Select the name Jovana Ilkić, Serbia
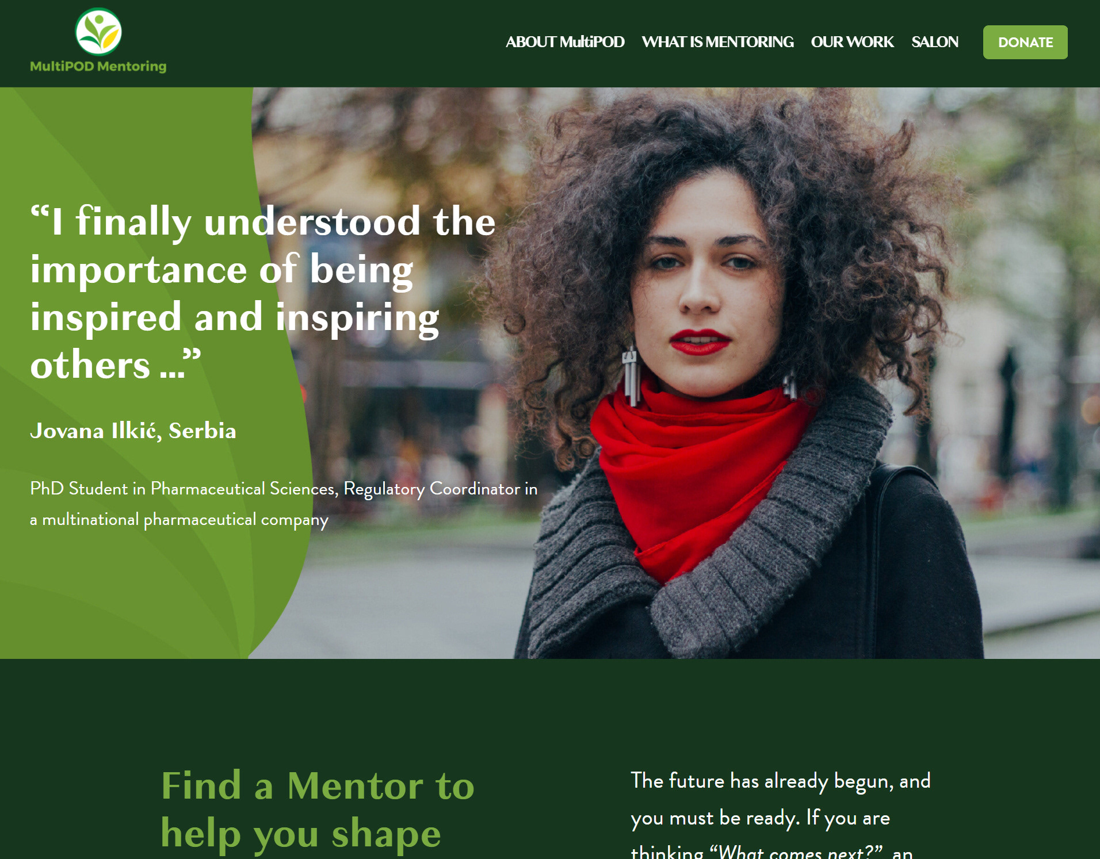This screenshot has height=859, width=1100. [x=133, y=431]
